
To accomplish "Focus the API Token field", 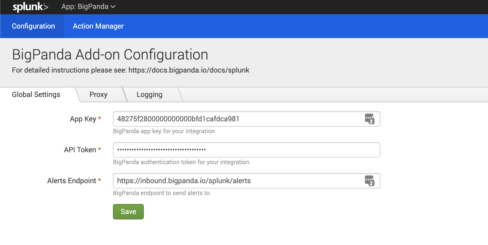I will [x=246, y=150].
